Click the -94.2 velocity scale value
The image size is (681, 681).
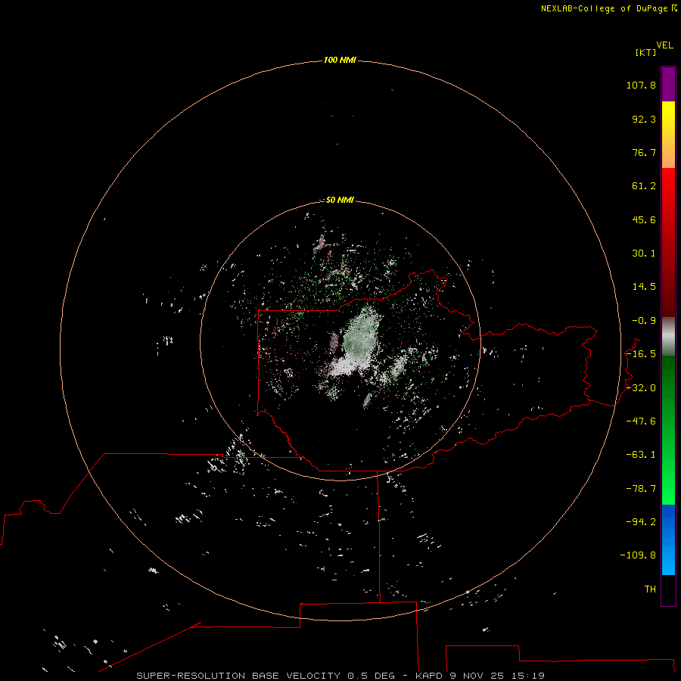click(641, 521)
